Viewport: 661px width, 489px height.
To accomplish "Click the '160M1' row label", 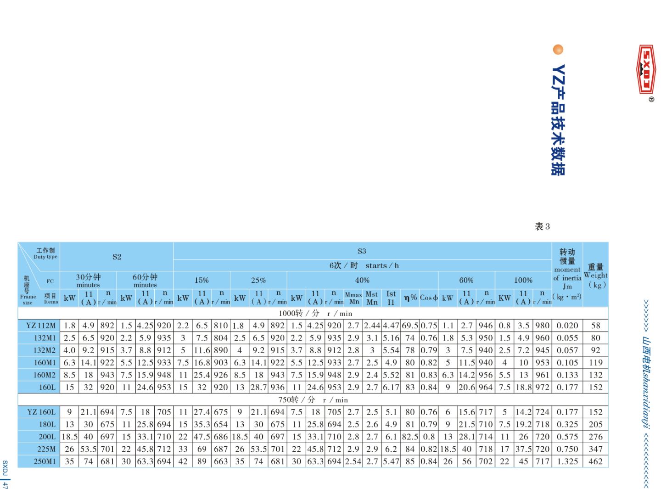I will click(45, 363).
